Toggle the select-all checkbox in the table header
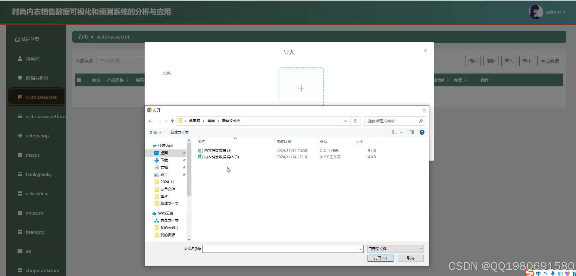 [79, 80]
